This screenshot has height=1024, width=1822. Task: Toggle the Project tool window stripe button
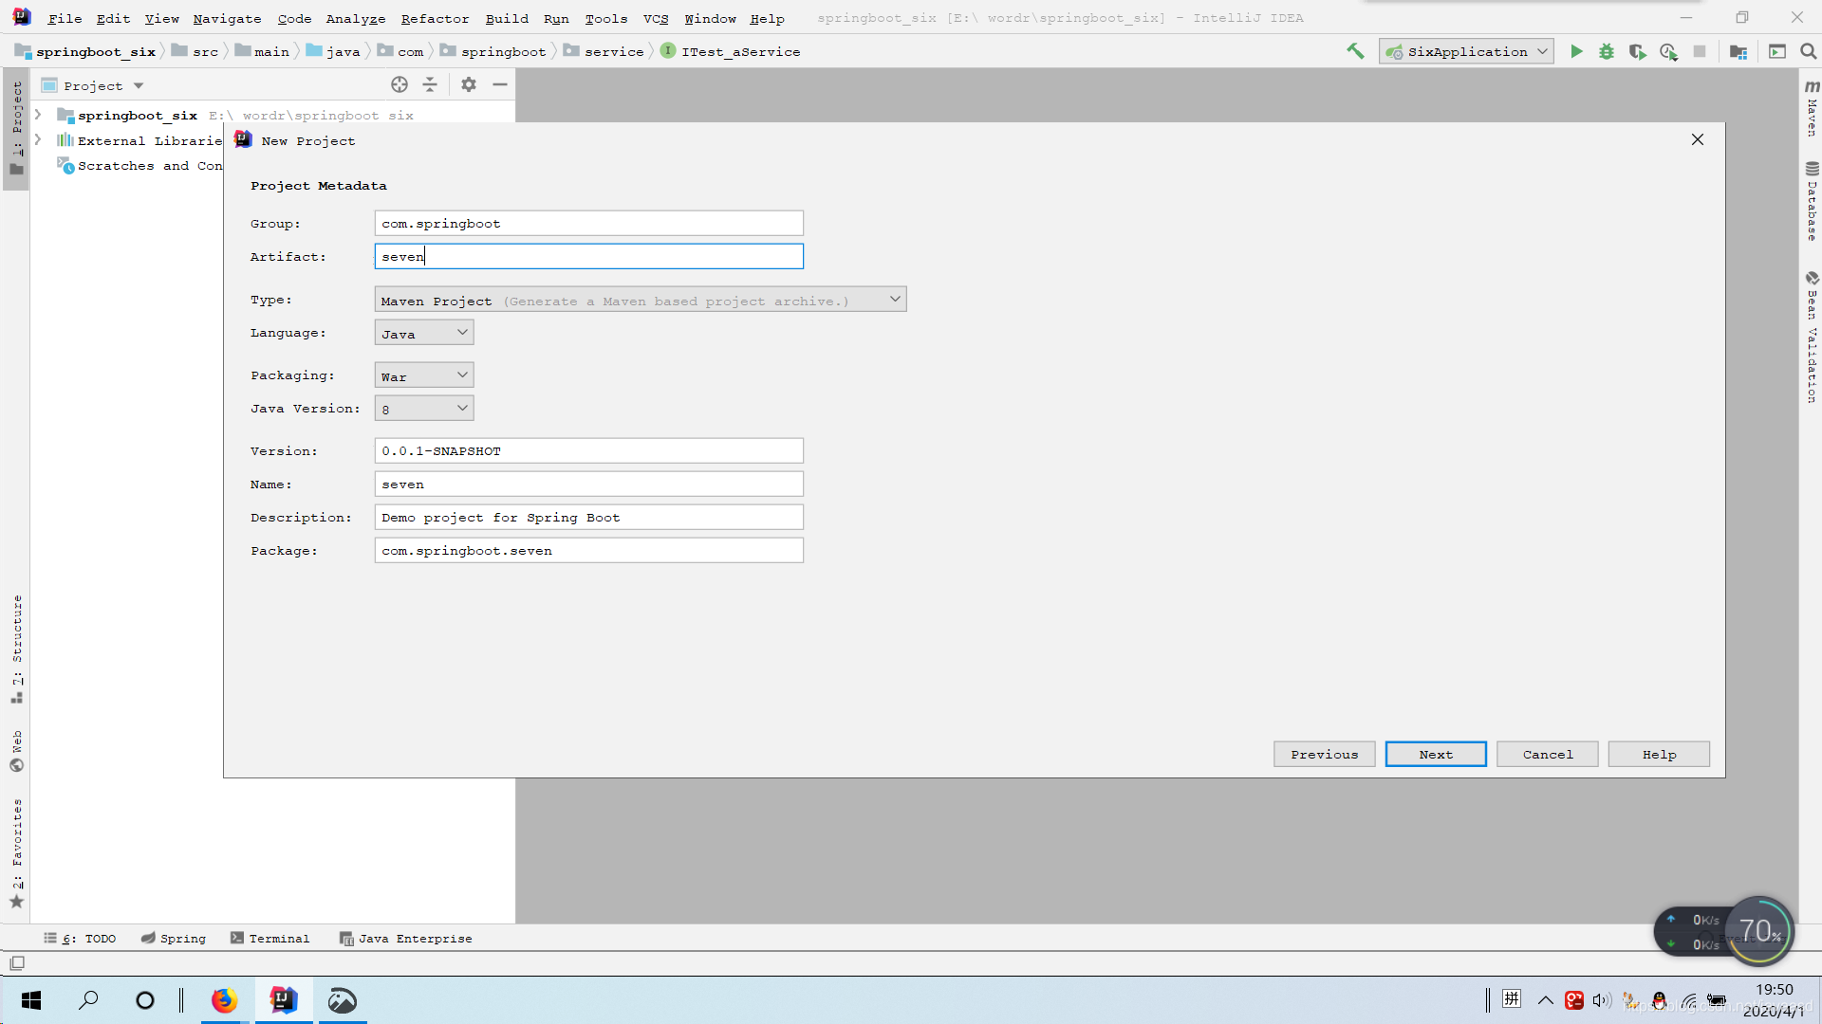pyautogui.click(x=16, y=128)
